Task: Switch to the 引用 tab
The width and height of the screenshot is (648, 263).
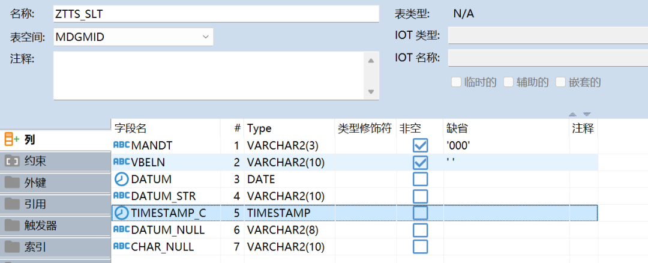Action: pos(55,204)
